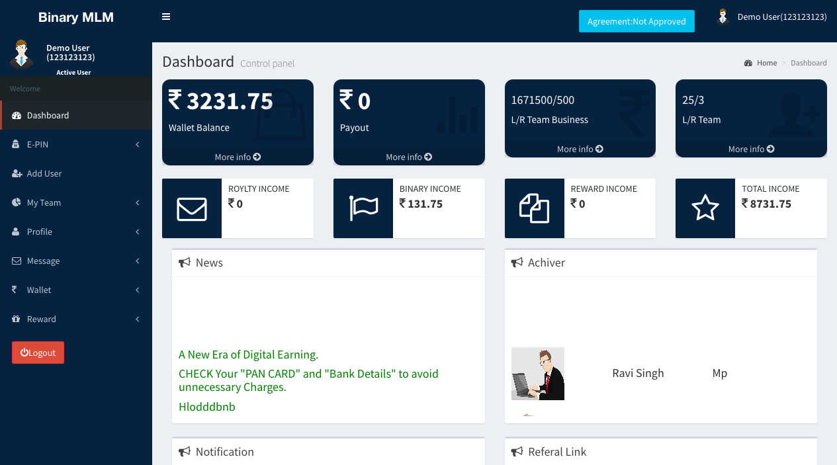Select Dashboard in the sidebar
The image size is (837, 465).
click(x=48, y=115)
